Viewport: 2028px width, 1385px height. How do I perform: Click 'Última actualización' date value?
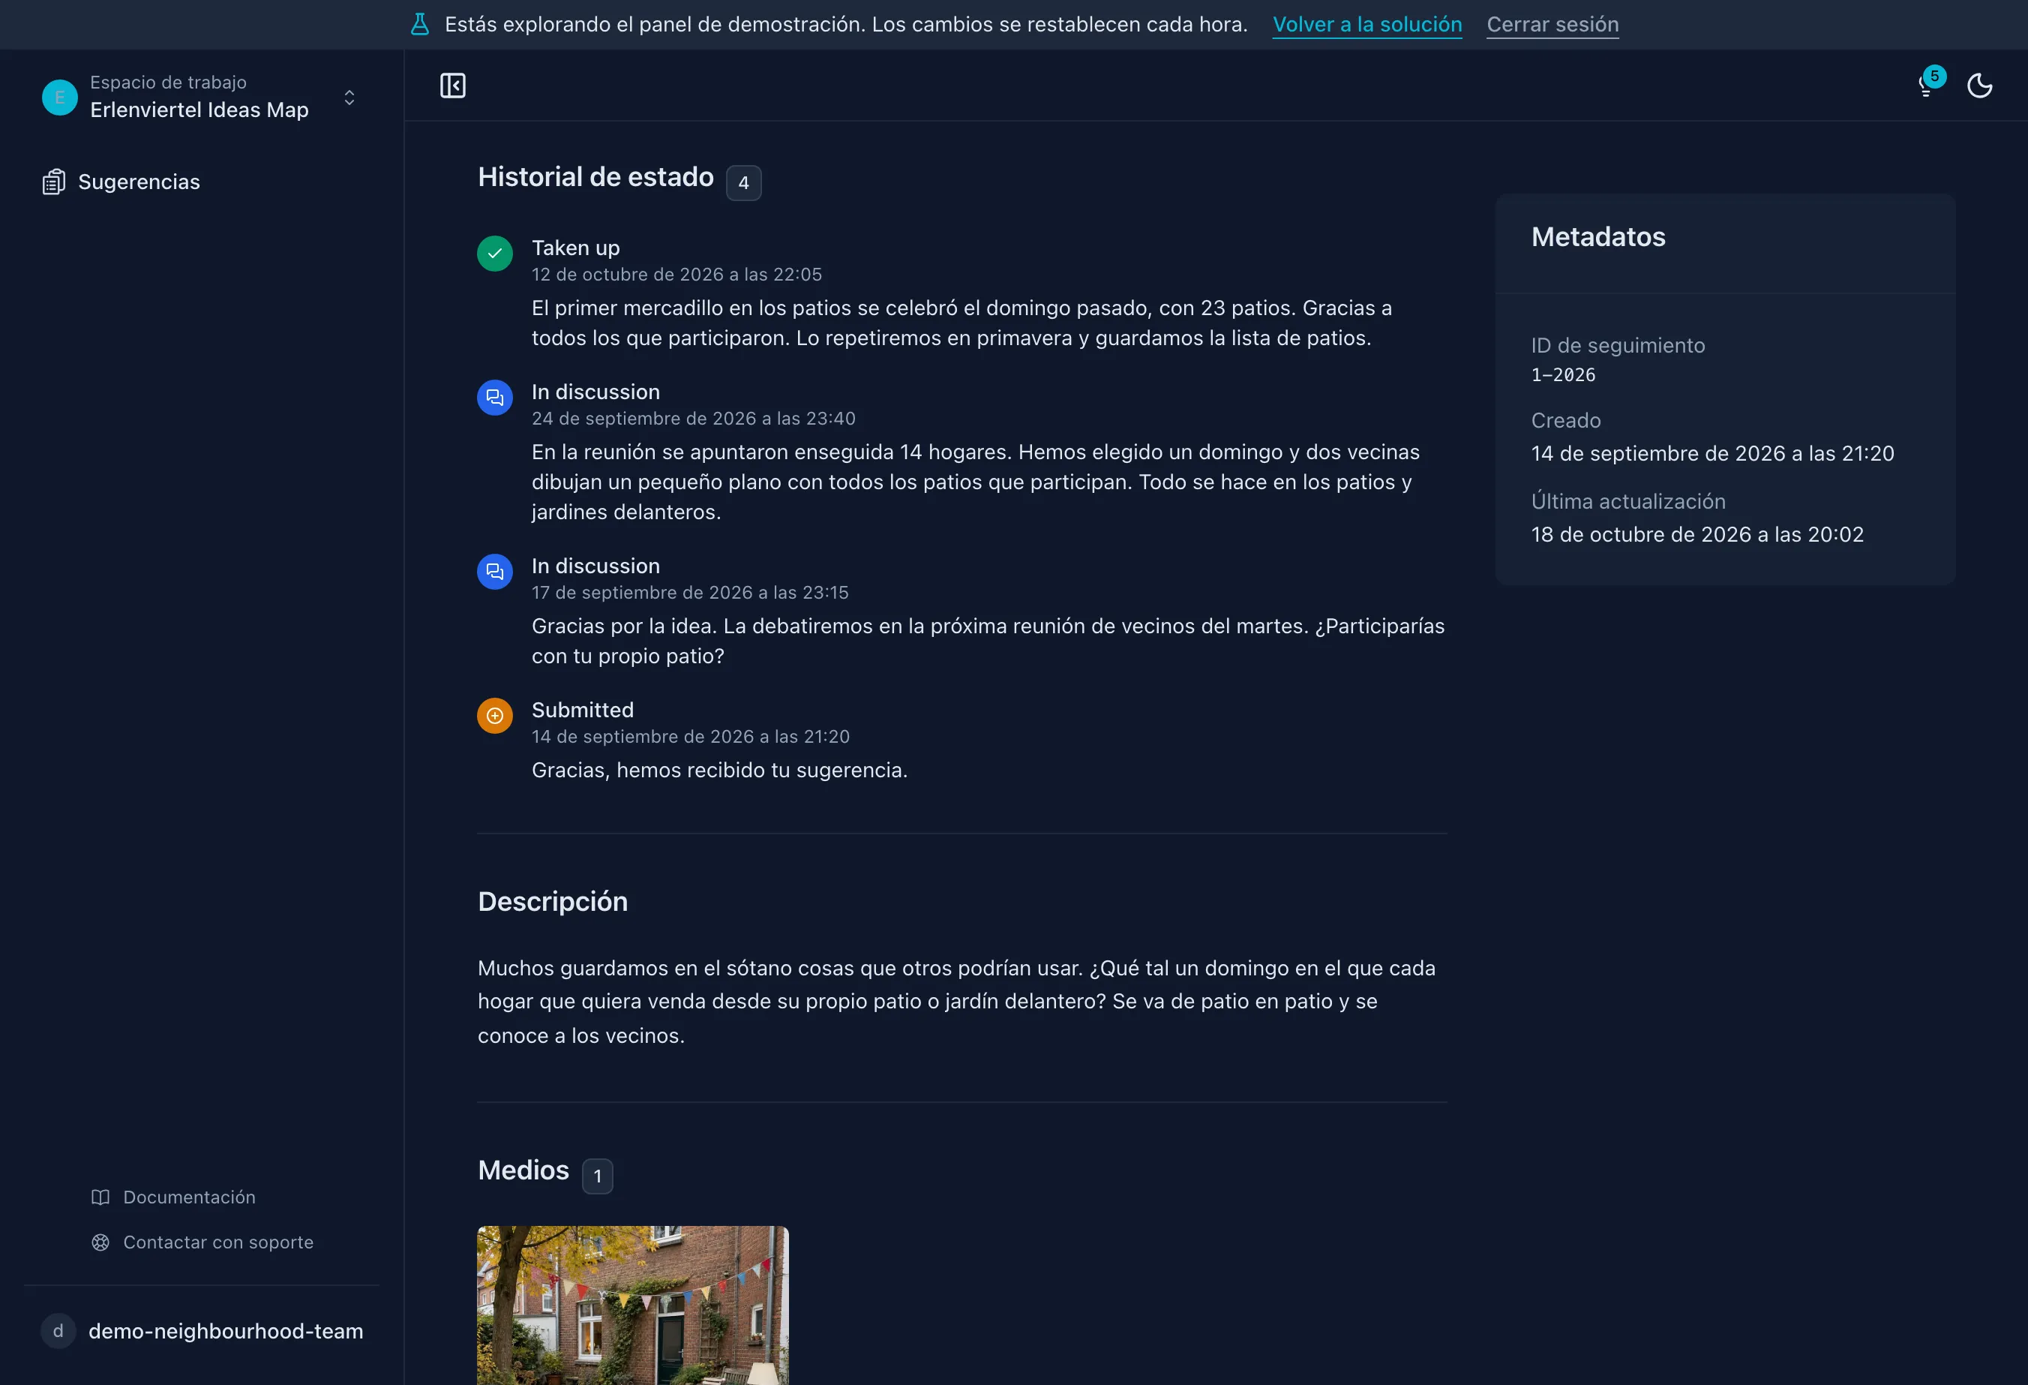click(x=1697, y=534)
